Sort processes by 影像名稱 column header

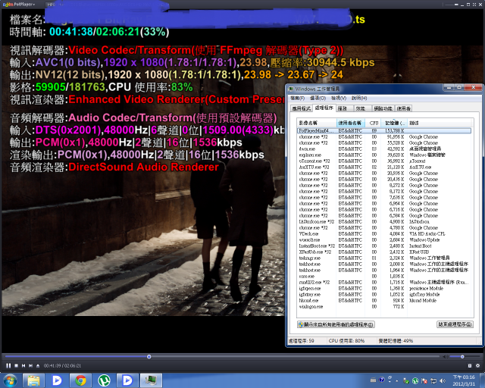(317, 123)
